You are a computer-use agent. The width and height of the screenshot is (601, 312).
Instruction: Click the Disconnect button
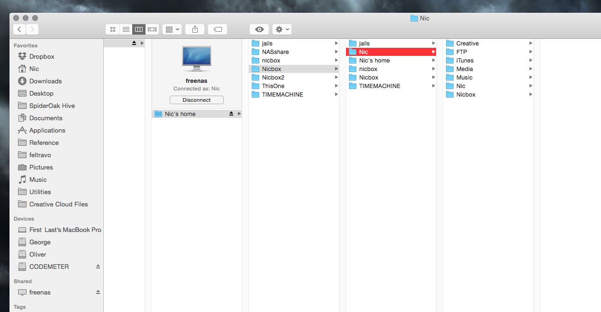click(x=197, y=100)
